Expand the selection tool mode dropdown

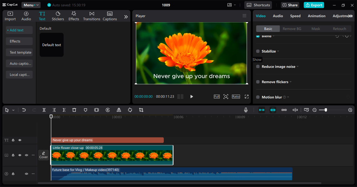tap(13, 110)
